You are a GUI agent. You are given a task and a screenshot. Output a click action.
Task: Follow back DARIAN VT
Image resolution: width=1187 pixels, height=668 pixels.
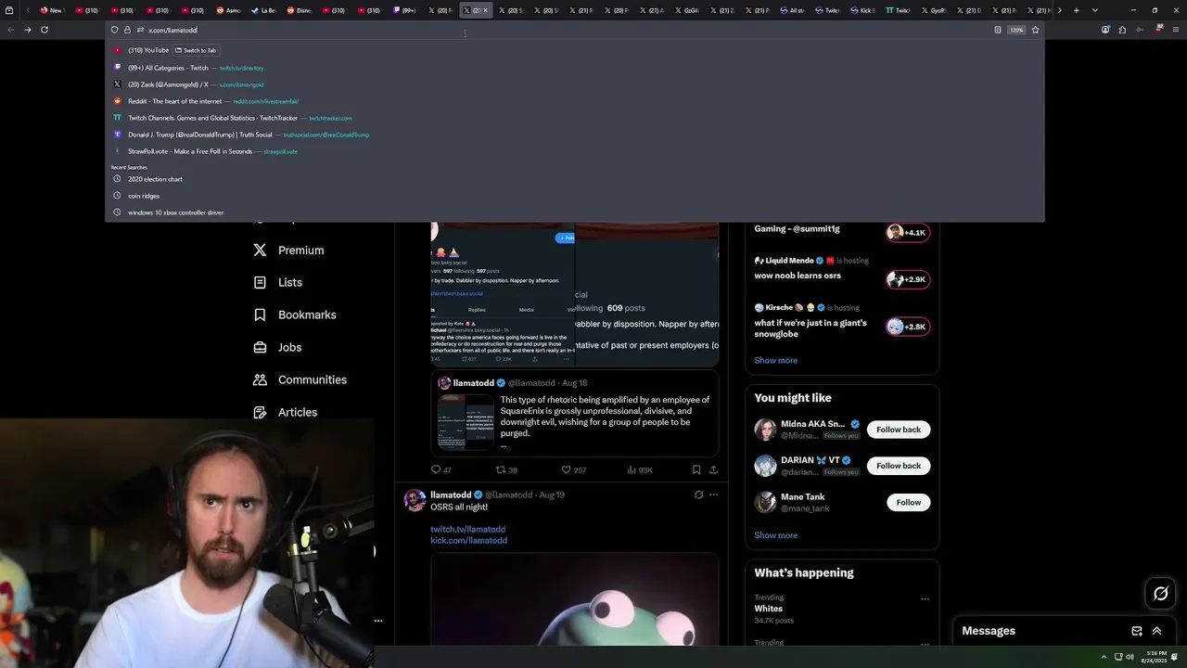click(899, 466)
